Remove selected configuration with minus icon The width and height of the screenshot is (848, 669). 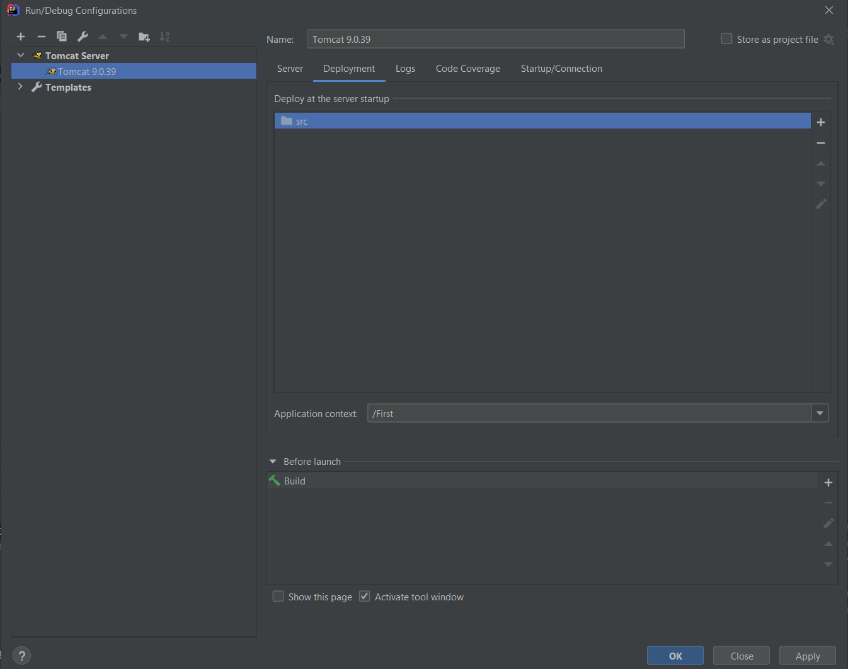point(42,37)
